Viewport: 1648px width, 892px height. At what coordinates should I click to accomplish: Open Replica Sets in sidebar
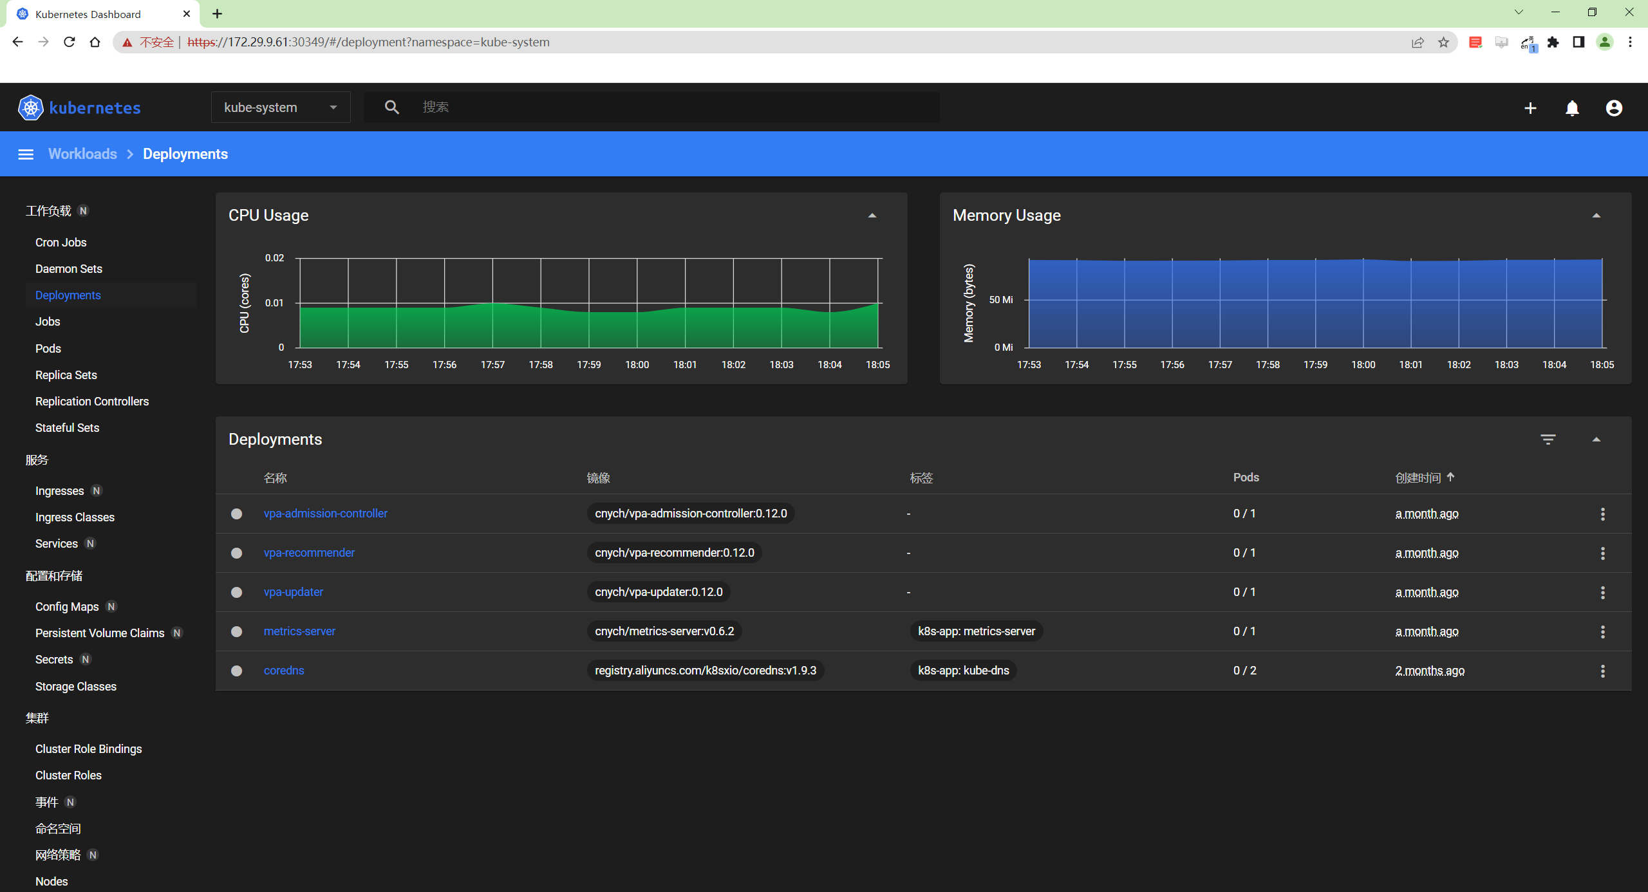66,375
